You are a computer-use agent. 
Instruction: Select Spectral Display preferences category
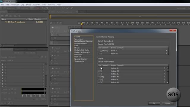80,59
